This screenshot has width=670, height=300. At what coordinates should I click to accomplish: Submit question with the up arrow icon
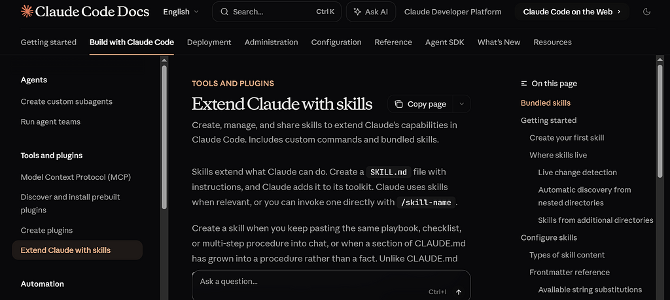[459, 292]
